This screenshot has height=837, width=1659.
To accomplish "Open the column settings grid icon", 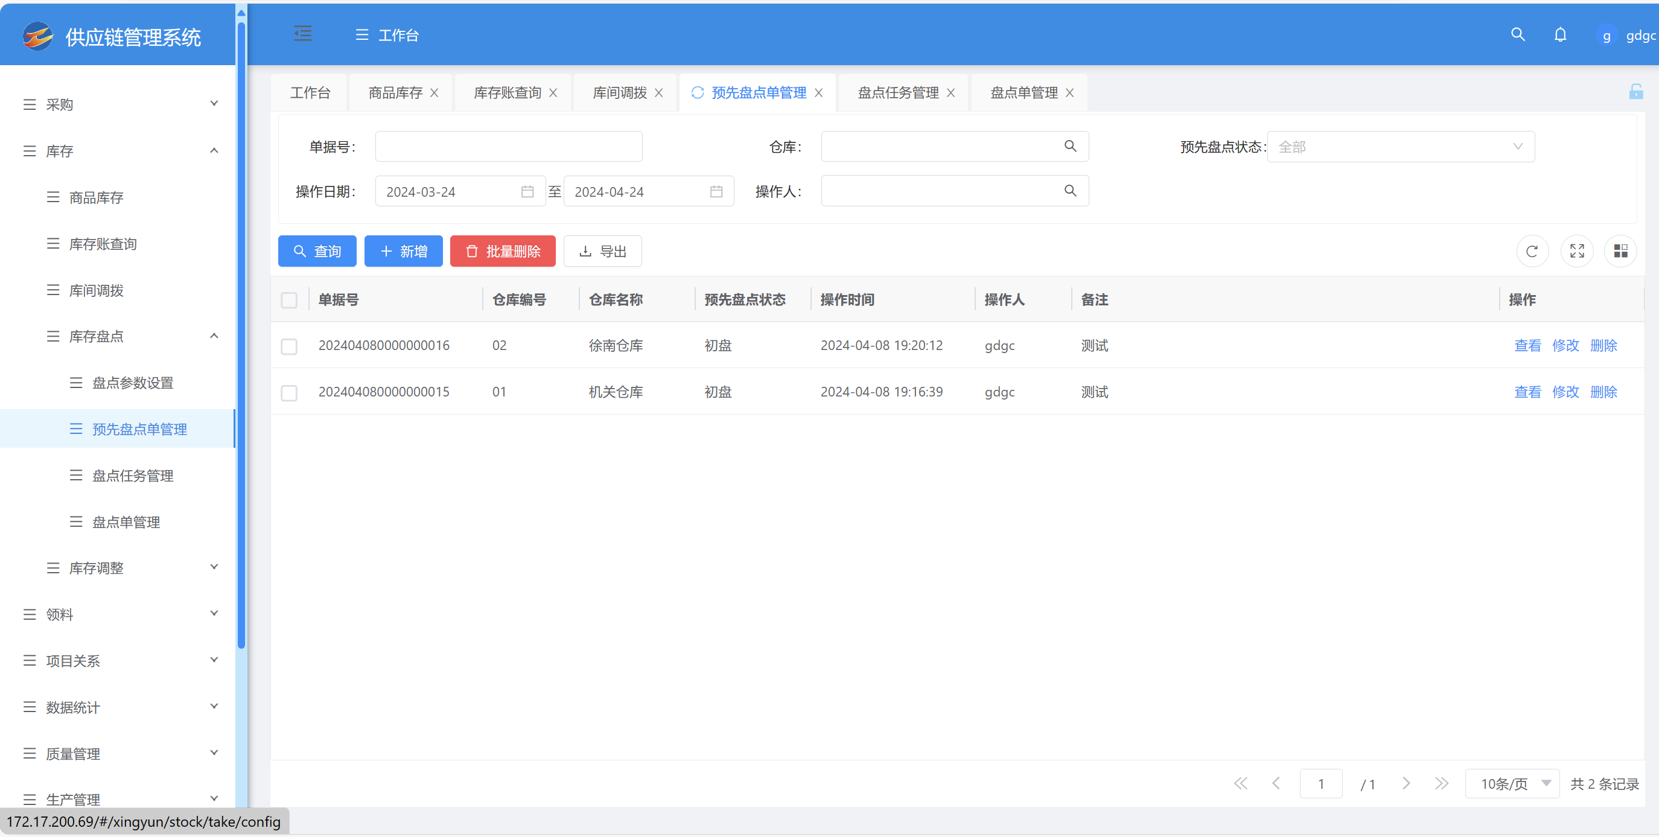I will point(1620,251).
